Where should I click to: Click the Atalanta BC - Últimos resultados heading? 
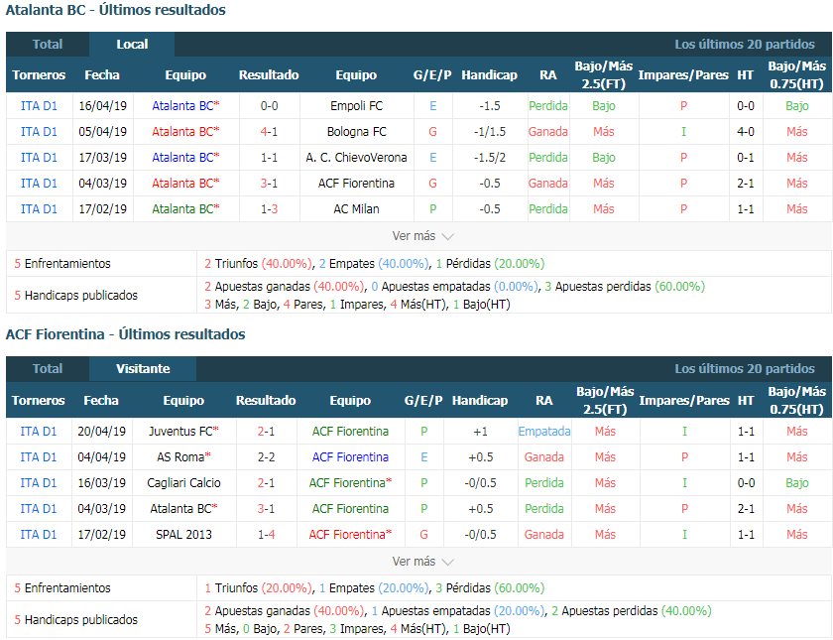tap(115, 10)
